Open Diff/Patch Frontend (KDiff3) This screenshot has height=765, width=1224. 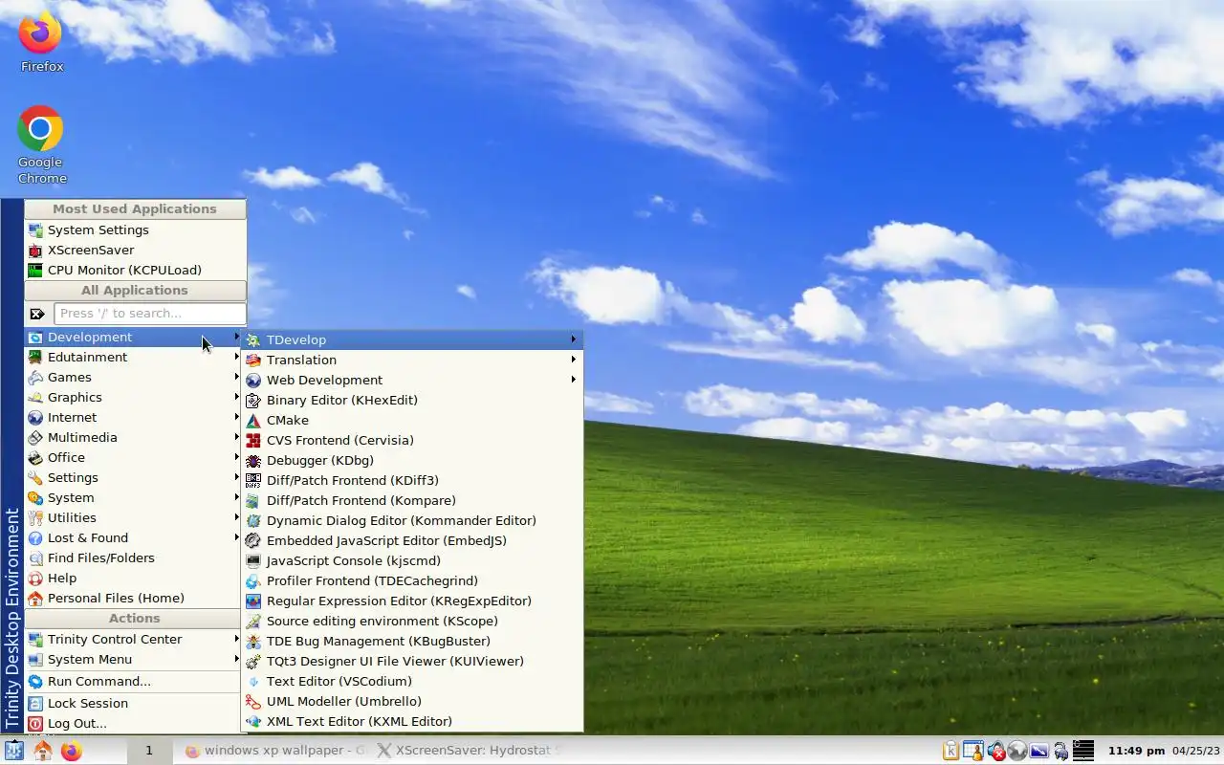(x=412, y=480)
